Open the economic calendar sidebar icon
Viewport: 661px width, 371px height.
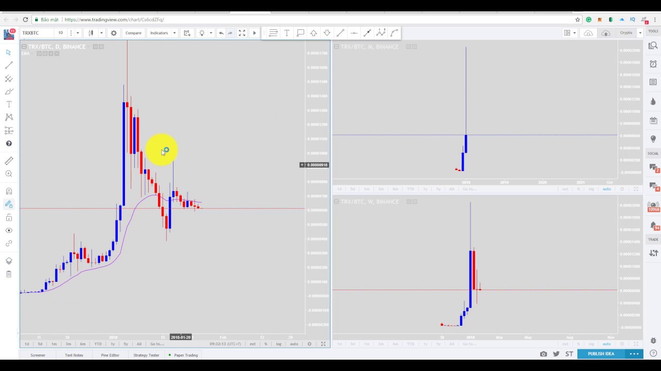pos(653,121)
